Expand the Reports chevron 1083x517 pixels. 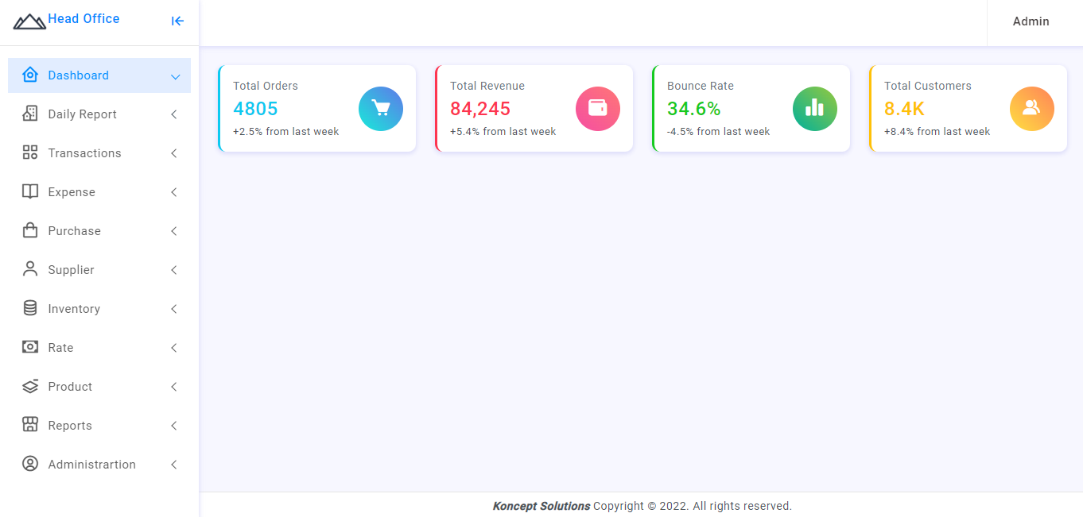click(x=174, y=426)
